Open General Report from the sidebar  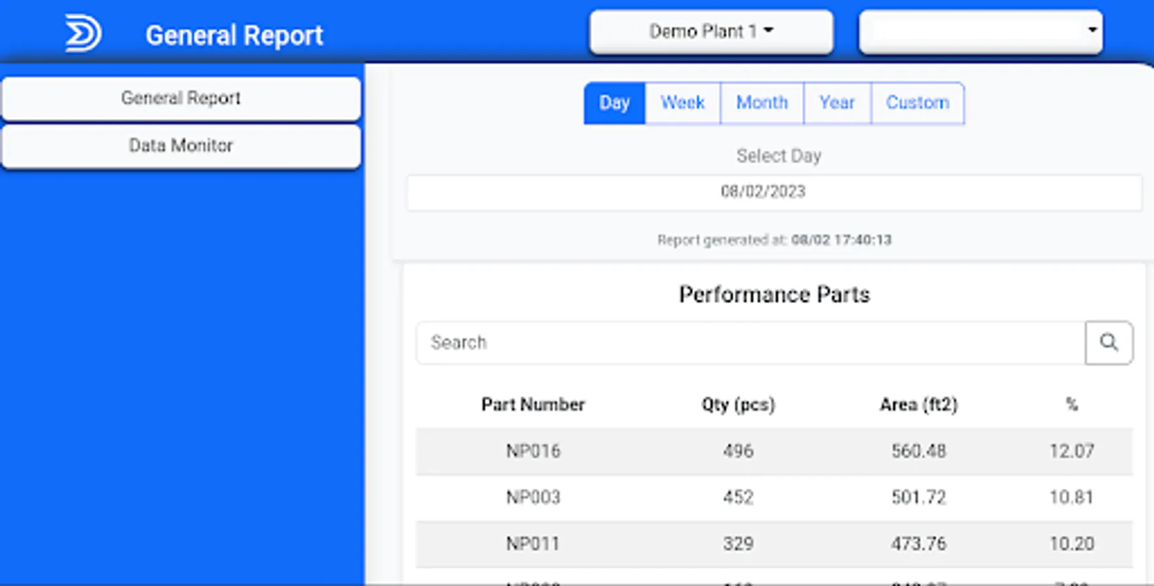pos(181,98)
